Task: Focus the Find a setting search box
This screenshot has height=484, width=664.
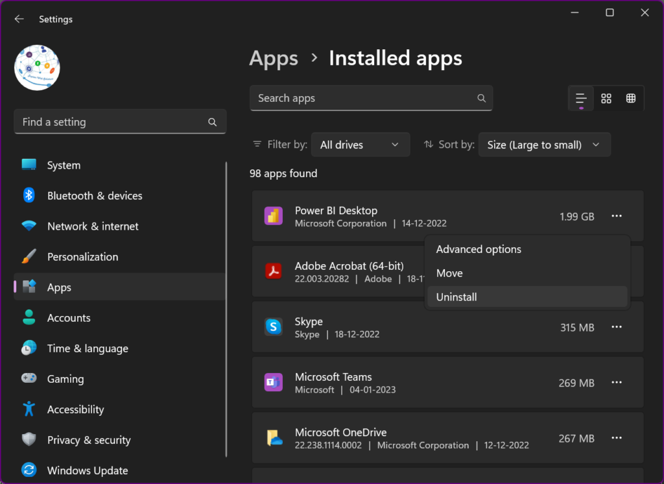Action: (x=120, y=122)
